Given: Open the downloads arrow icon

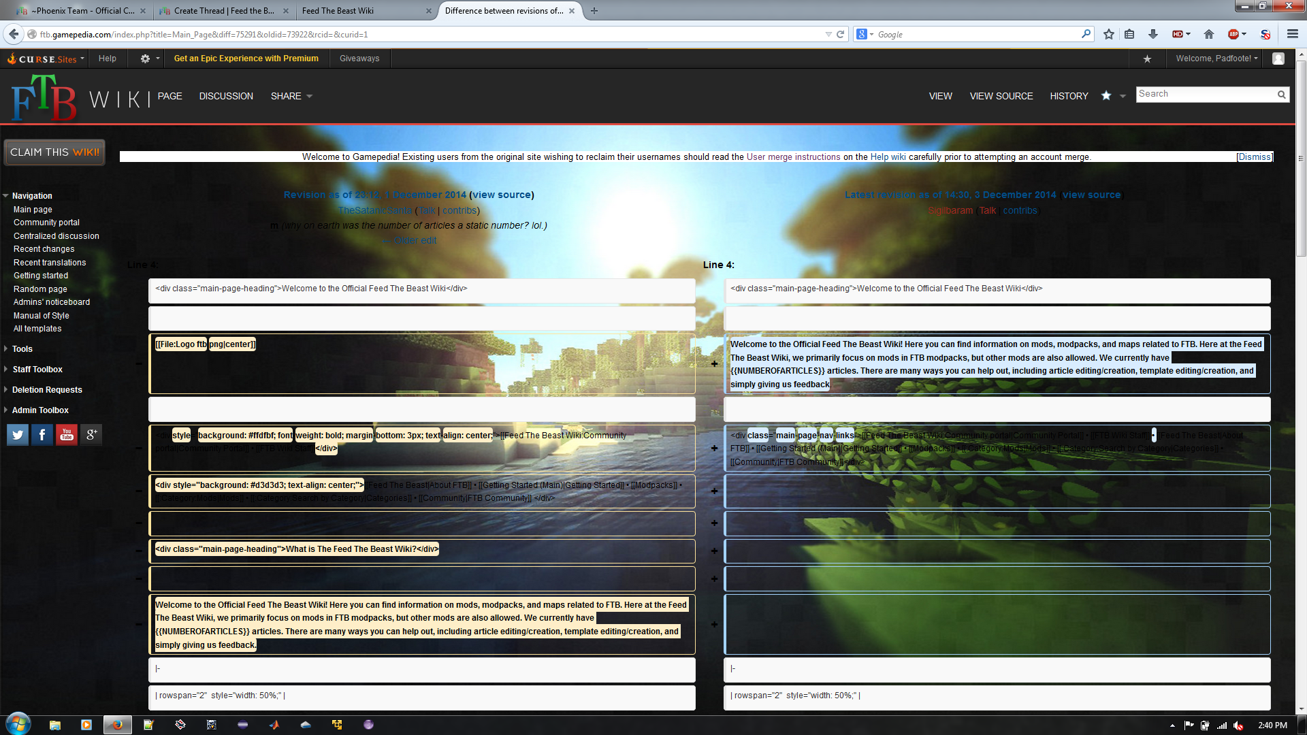Looking at the screenshot, I should tap(1152, 34).
